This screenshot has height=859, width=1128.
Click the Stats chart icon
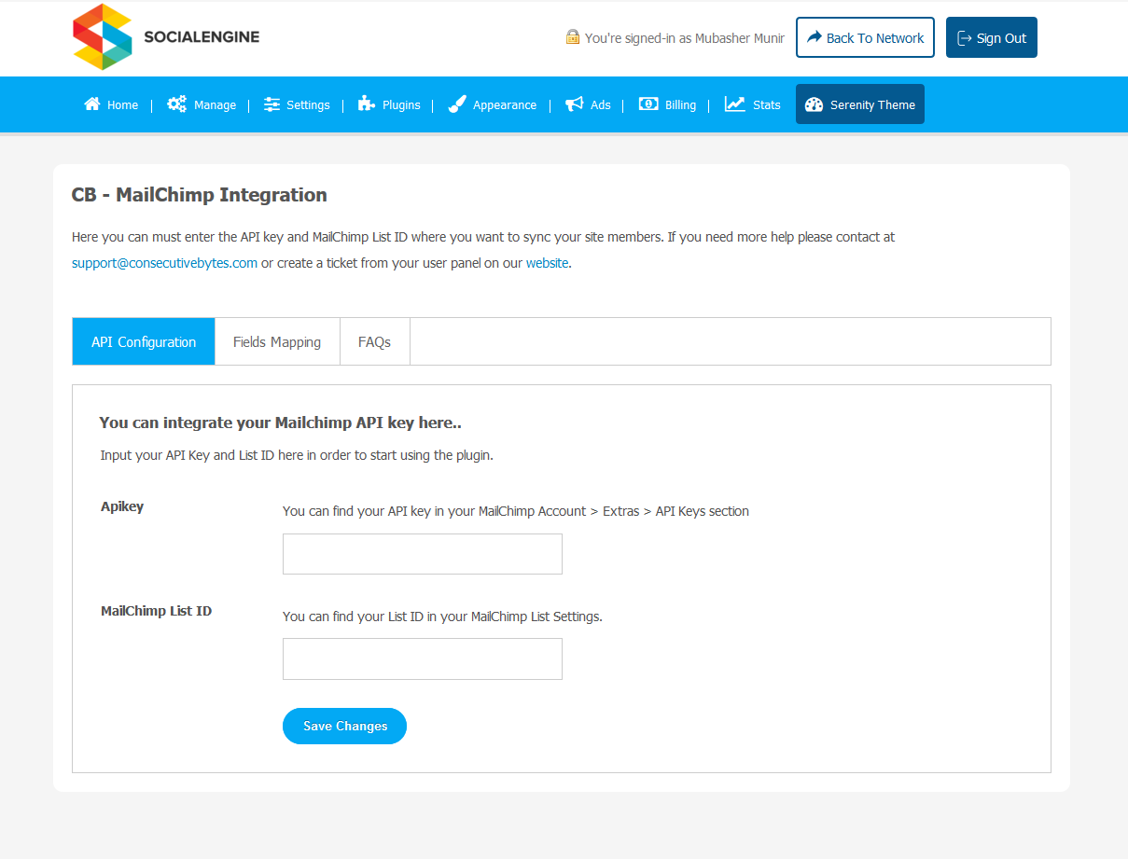coord(735,104)
